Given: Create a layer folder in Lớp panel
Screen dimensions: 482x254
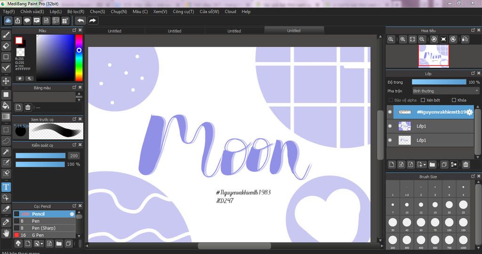Looking at the screenshot, I should (x=432, y=165).
